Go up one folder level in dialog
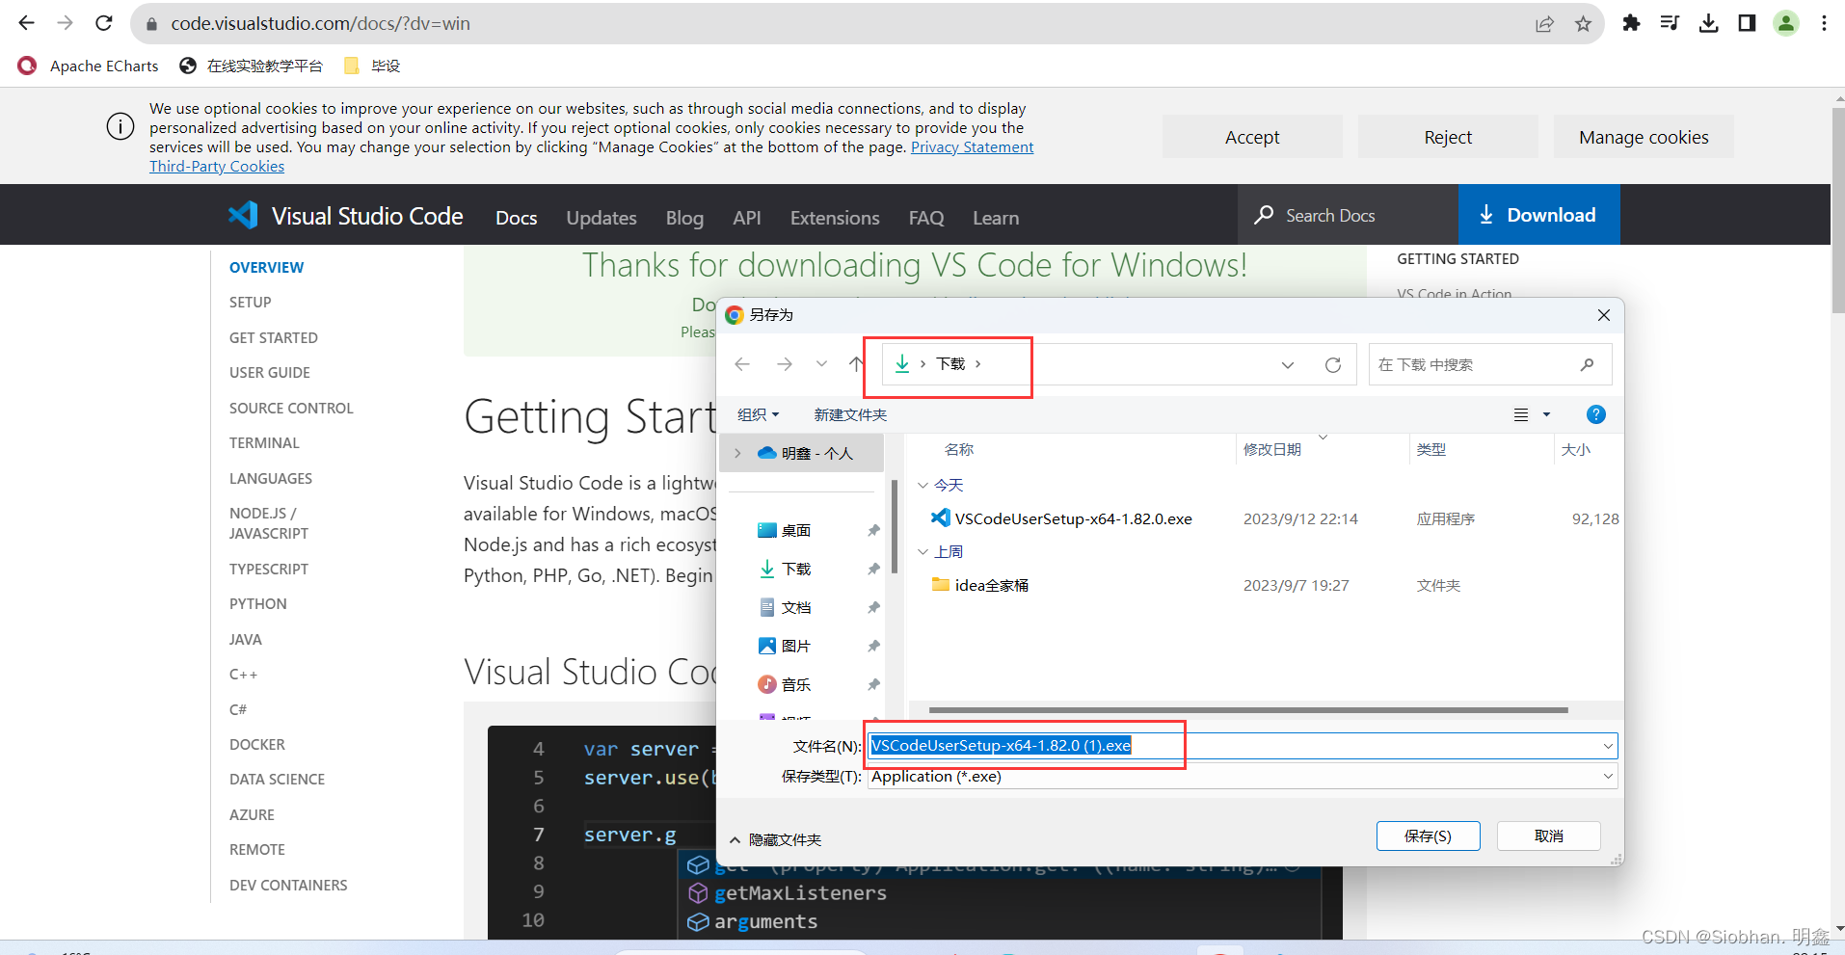Screen dimensions: 1845x955 (856, 364)
